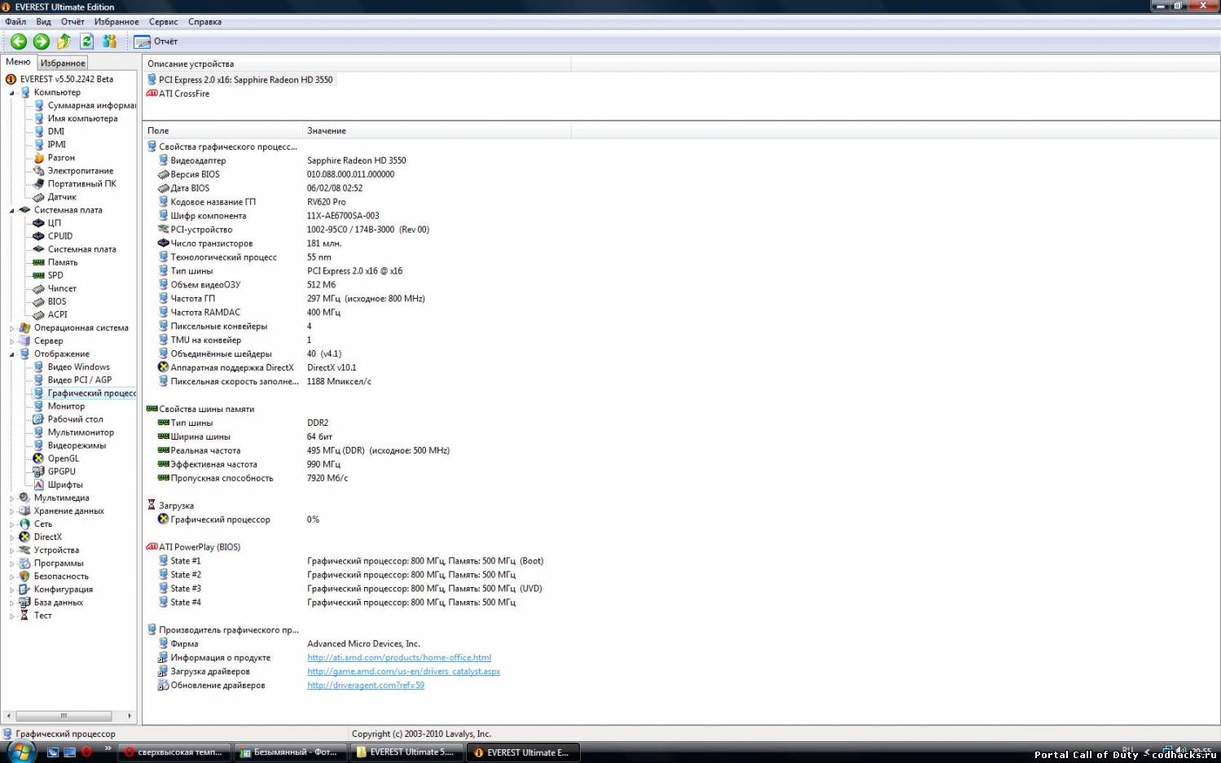Click the CPUID chip icon
This screenshot has width=1221, height=763.
[x=38, y=236]
